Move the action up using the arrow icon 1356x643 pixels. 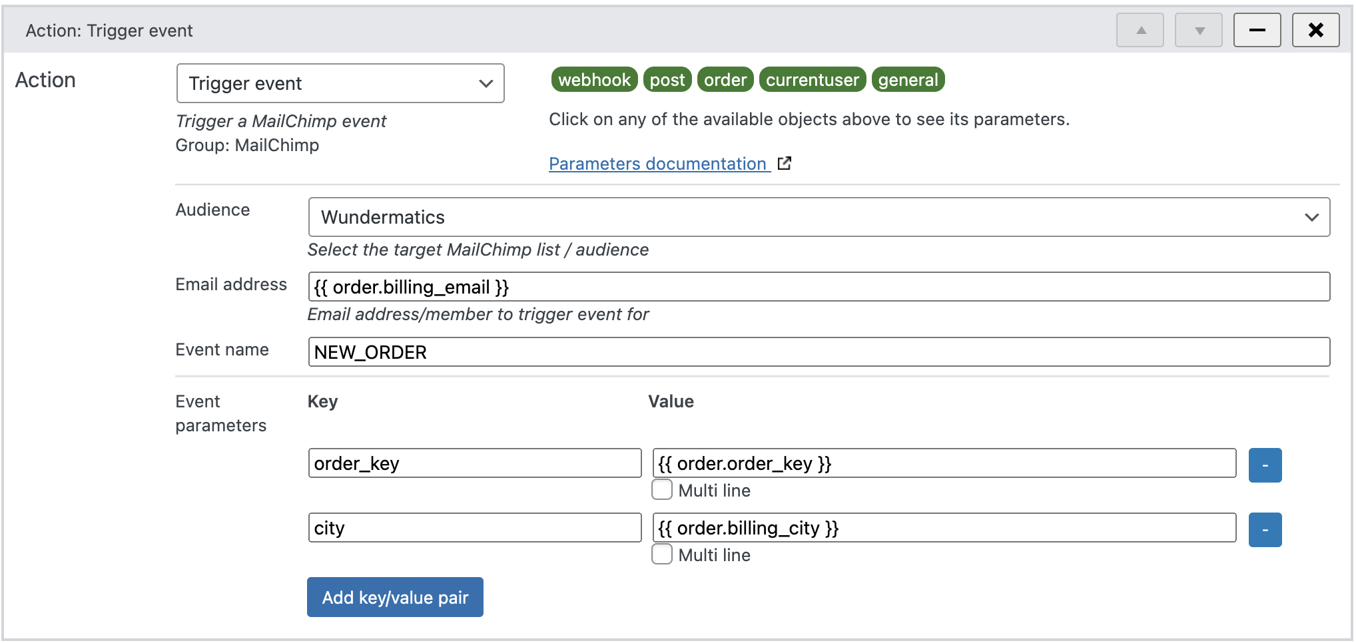coord(1140,30)
